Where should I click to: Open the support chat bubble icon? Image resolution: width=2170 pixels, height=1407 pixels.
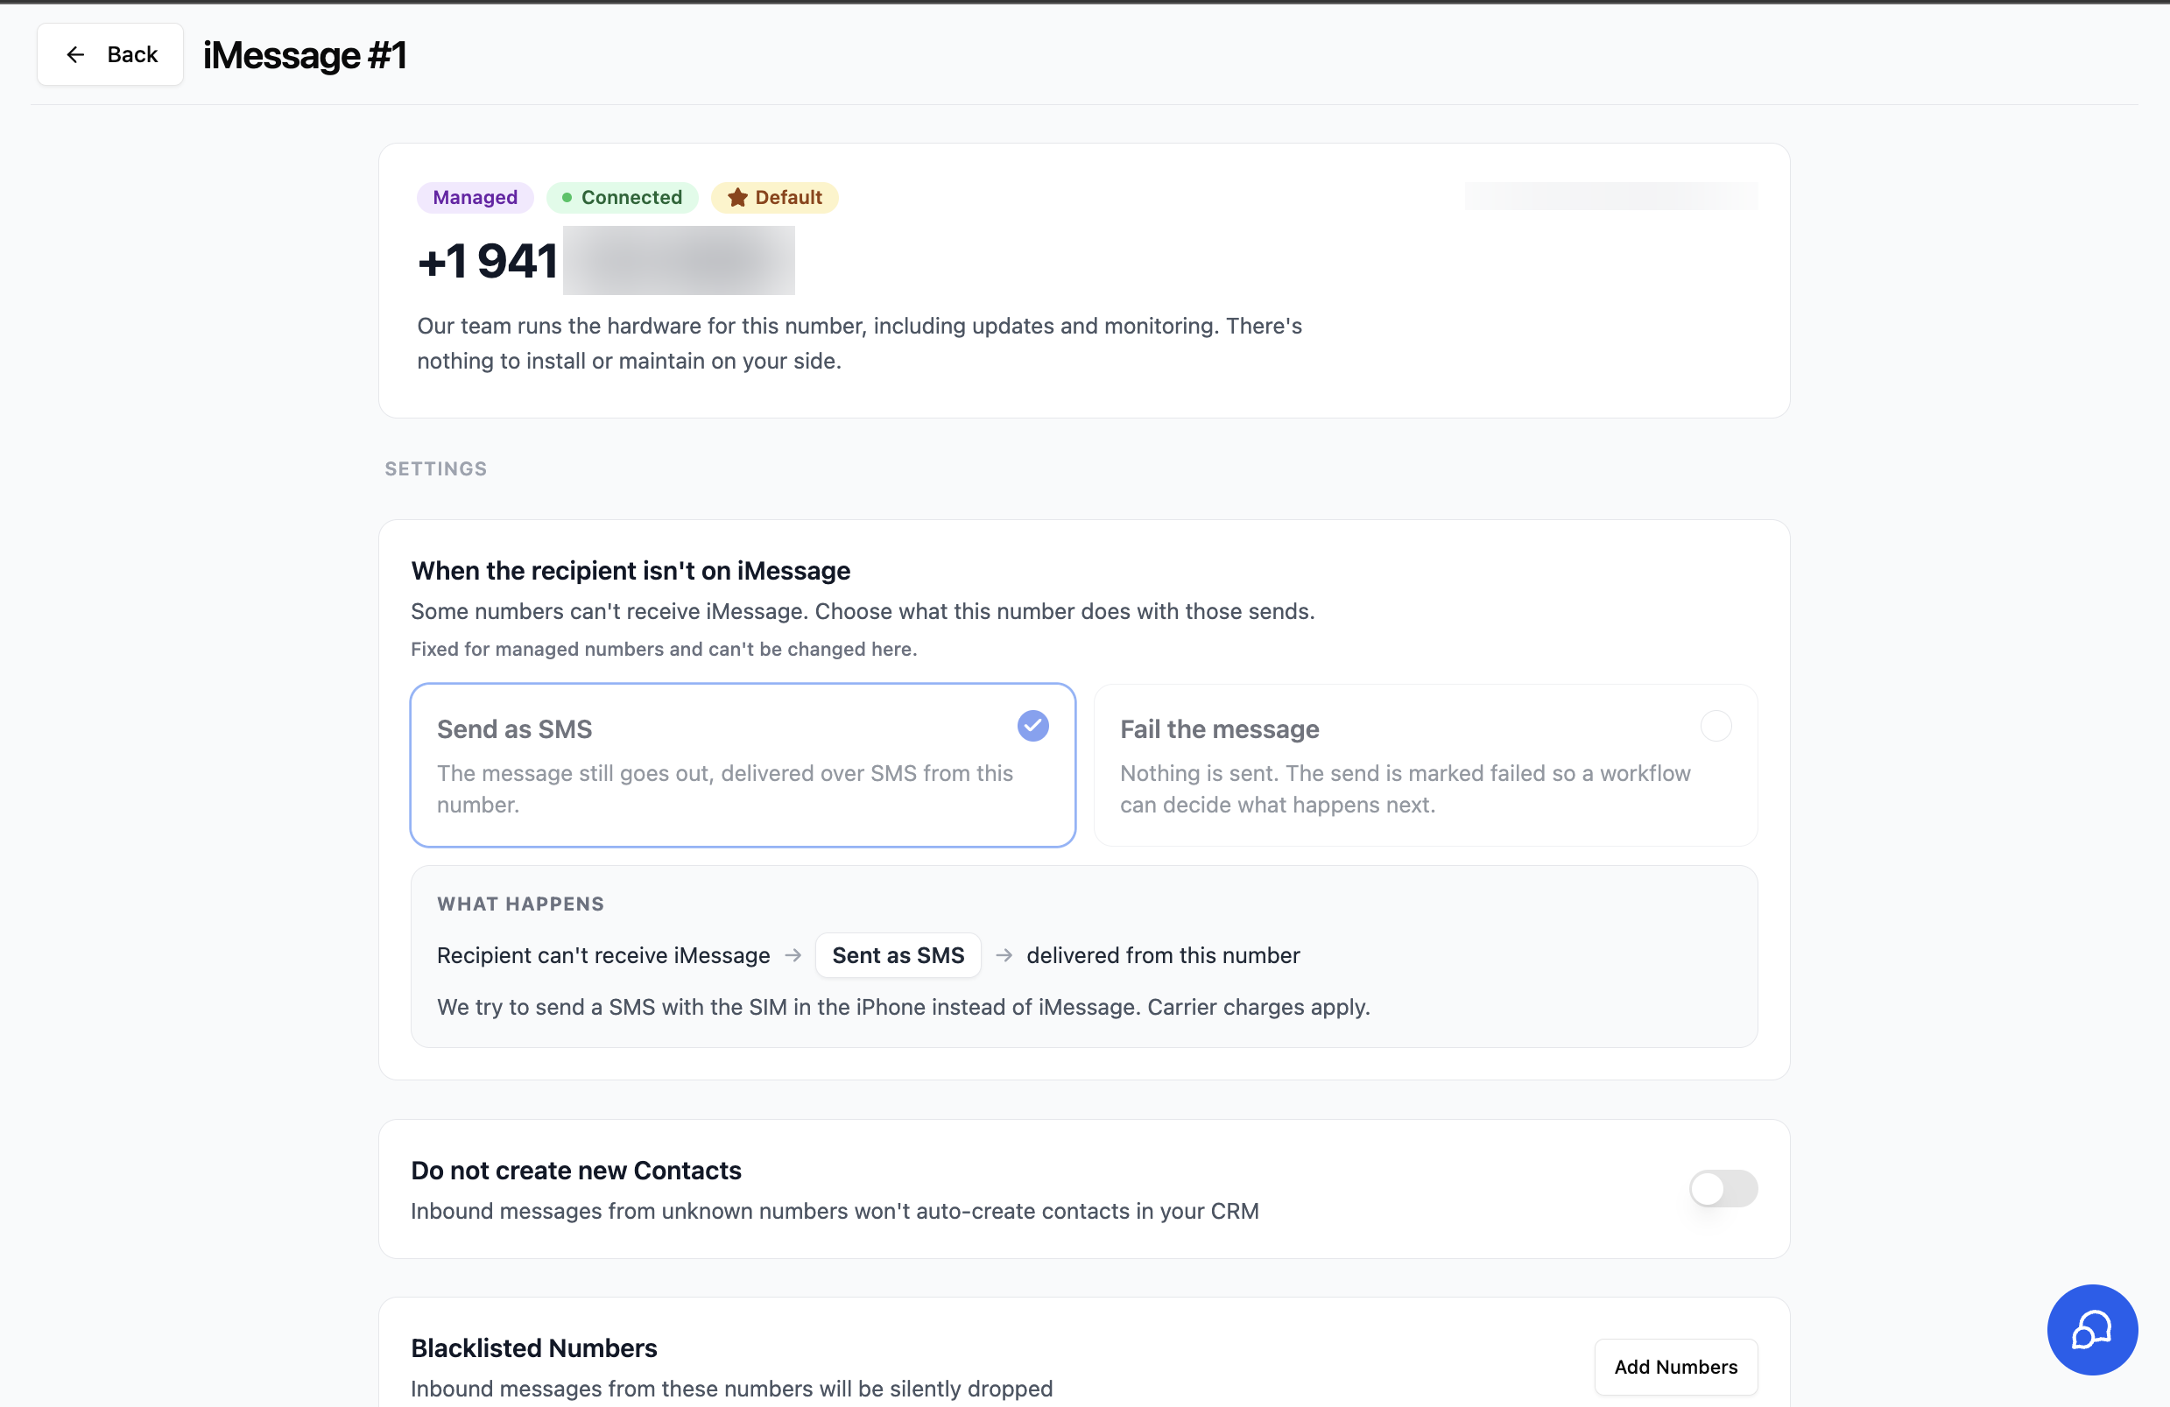[2091, 1329]
